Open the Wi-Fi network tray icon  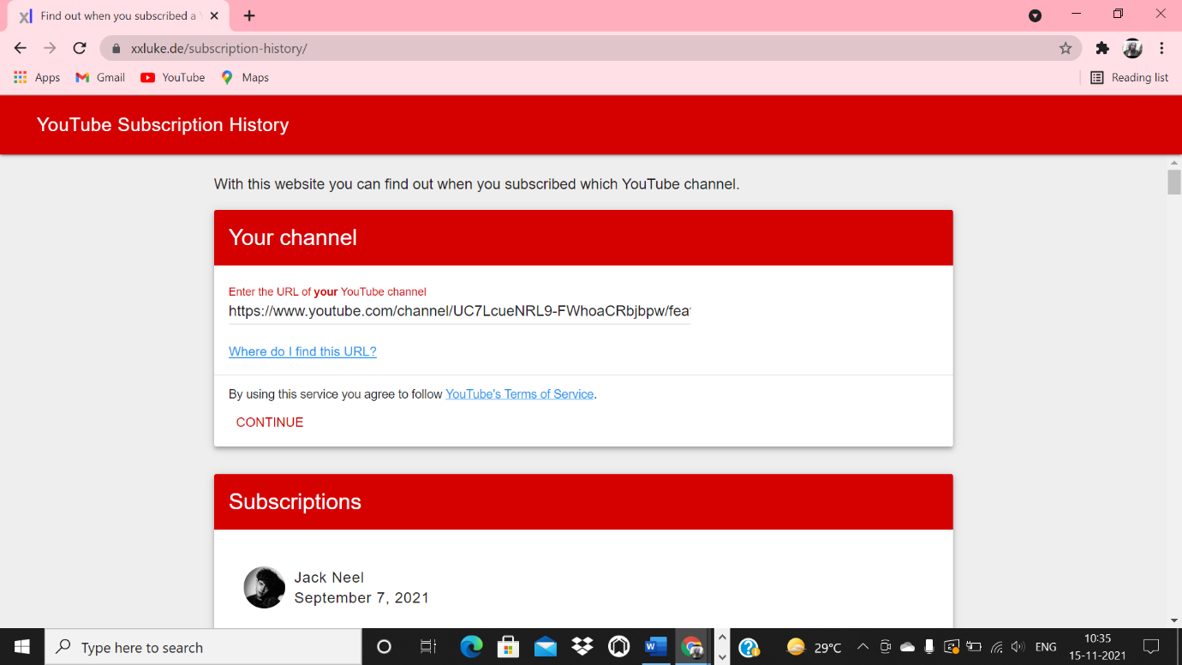[x=996, y=647]
